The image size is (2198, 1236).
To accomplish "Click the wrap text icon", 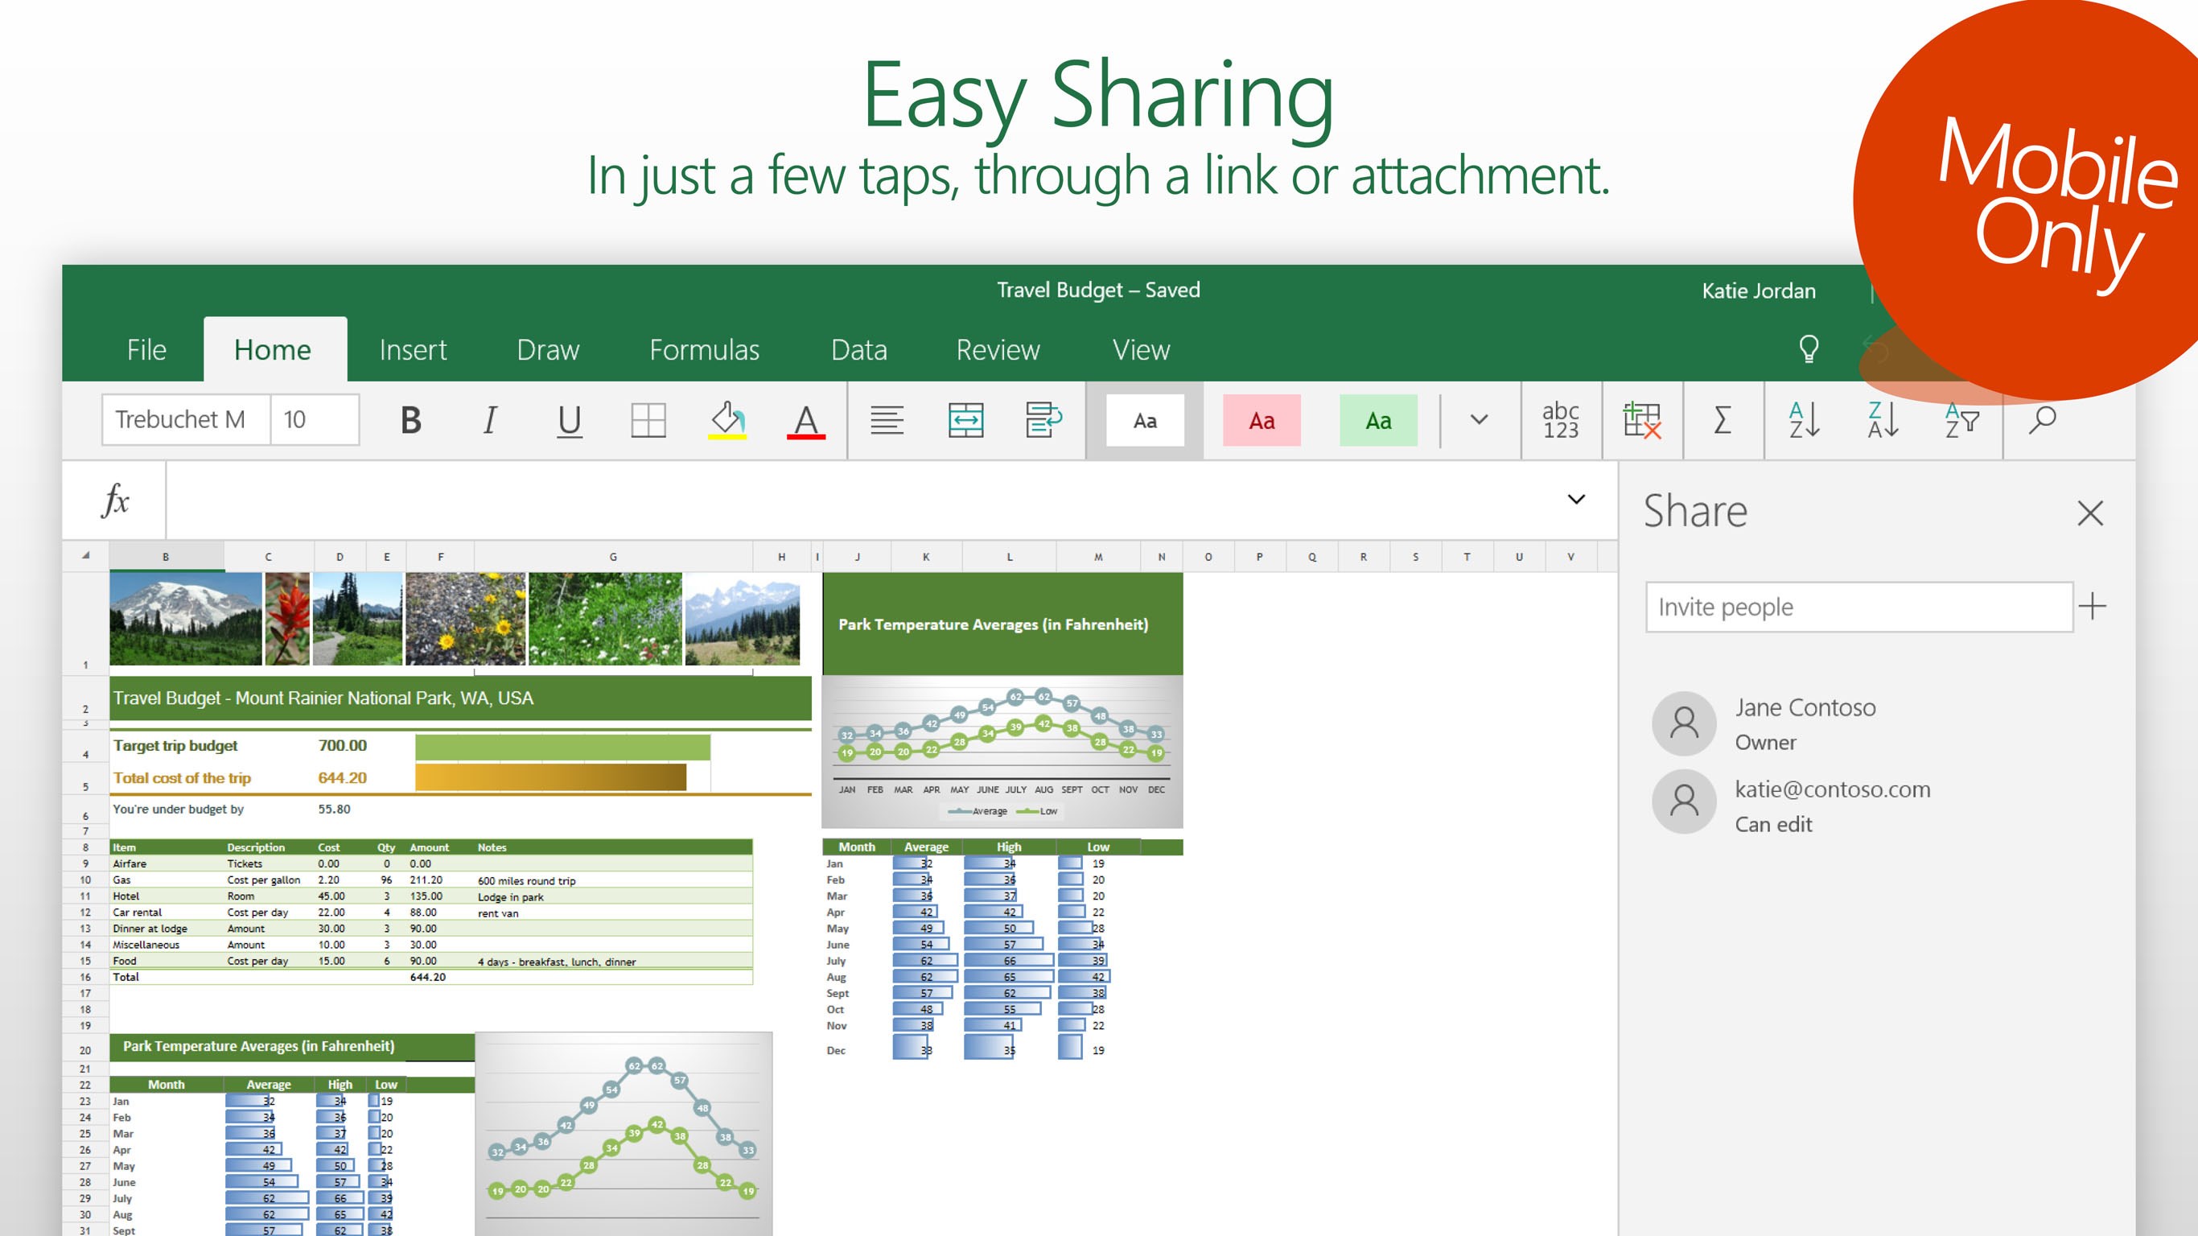I will pos(1043,420).
